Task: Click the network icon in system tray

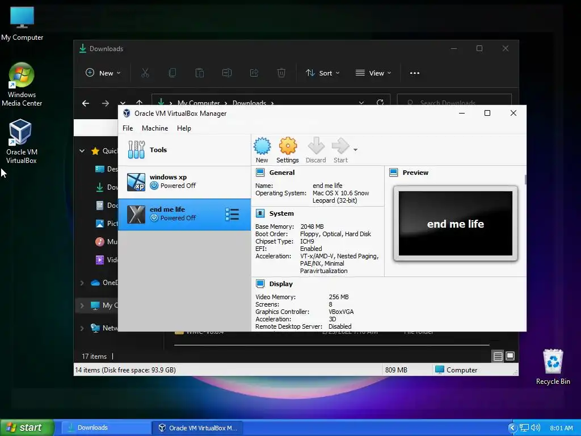Action: pos(524,428)
